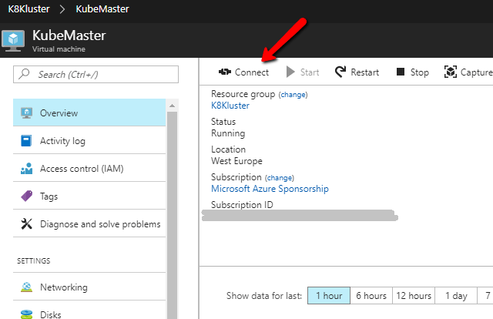The image size is (493, 319).
Task: Open Diagnose and solve problems
Action: (x=99, y=224)
